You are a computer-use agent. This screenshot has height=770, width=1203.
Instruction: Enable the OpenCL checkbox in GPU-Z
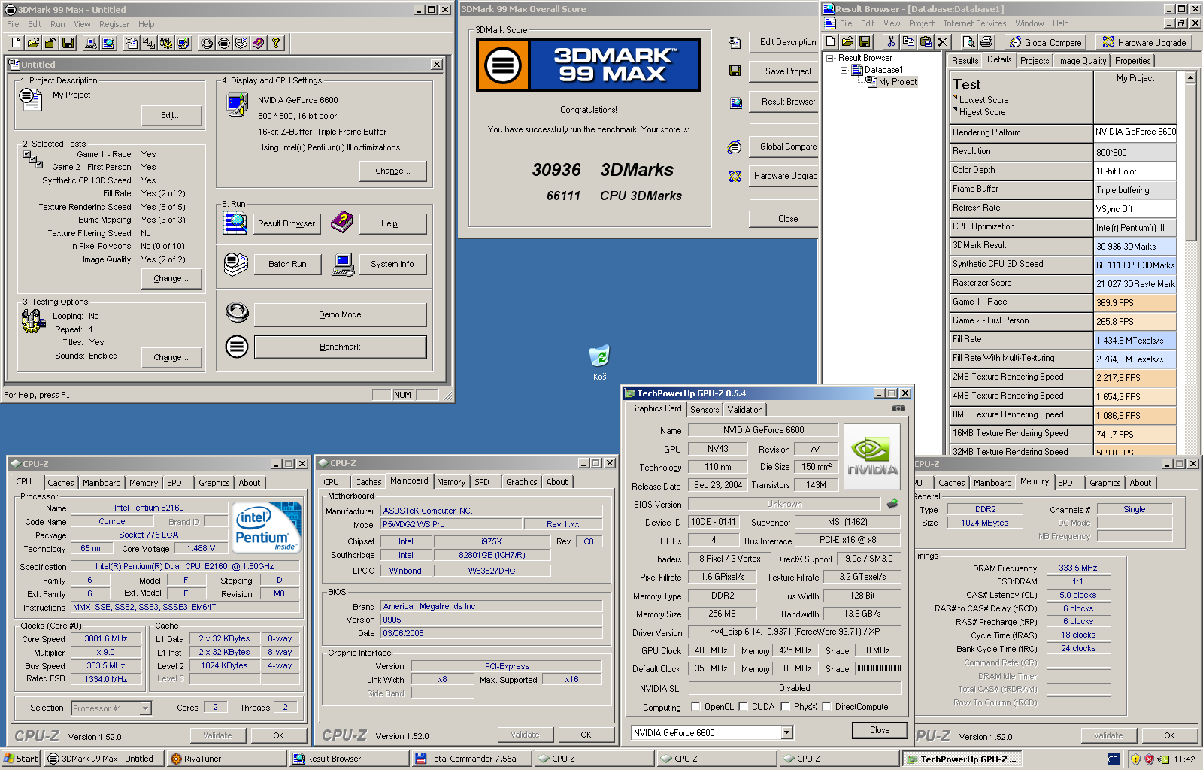tap(695, 707)
